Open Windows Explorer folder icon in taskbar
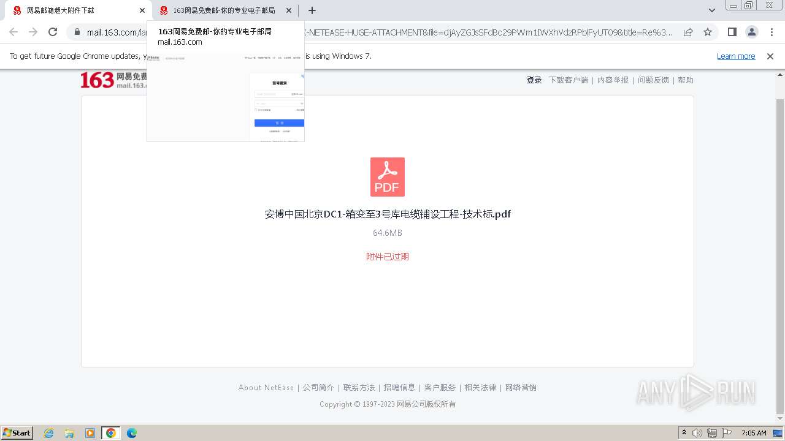The height and width of the screenshot is (441, 785). pyautogui.click(x=69, y=433)
